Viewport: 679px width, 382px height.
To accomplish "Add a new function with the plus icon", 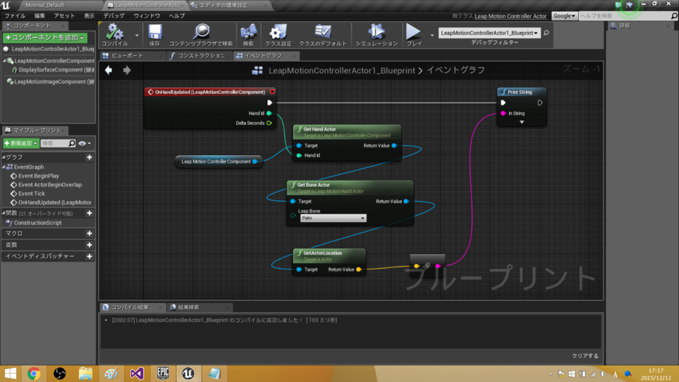I will coord(90,213).
